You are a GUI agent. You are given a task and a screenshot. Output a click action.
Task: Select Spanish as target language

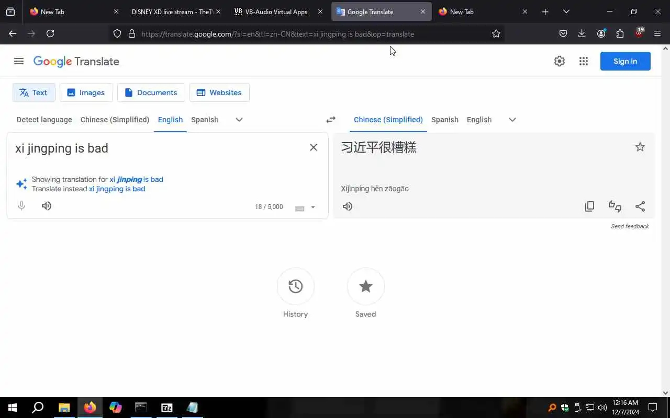coord(445,120)
